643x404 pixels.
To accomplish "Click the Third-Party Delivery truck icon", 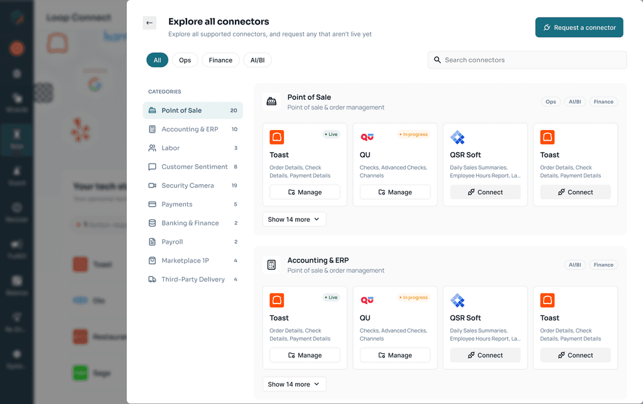I will (x=152, y=280).
